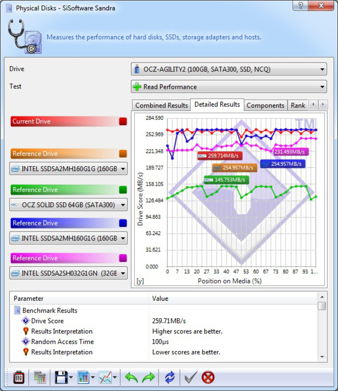Click the green 145.753MB/s chart label

coord(226,180)
